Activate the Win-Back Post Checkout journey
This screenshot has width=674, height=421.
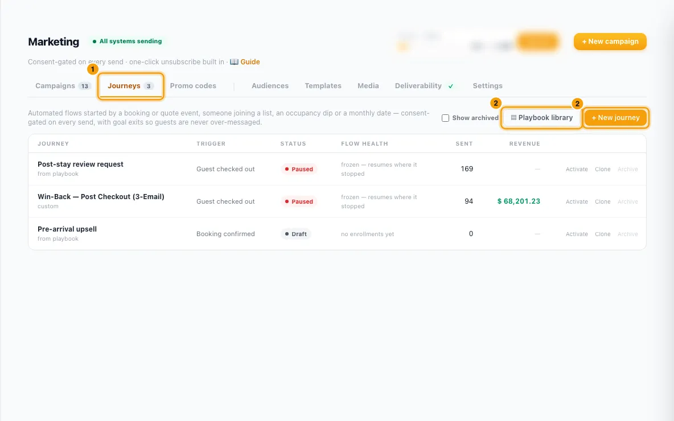[577, 201]
